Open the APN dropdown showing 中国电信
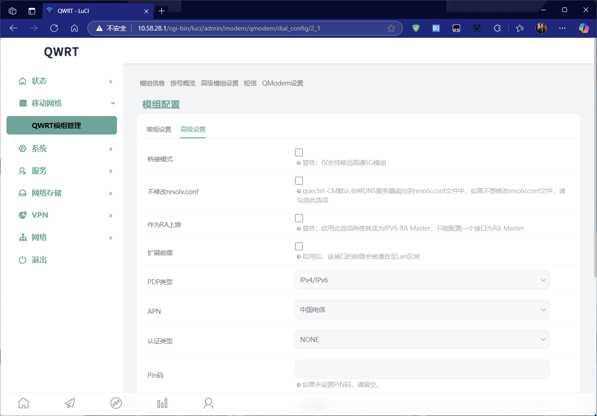This screenshot has width=597, height=416. point(422,310)
